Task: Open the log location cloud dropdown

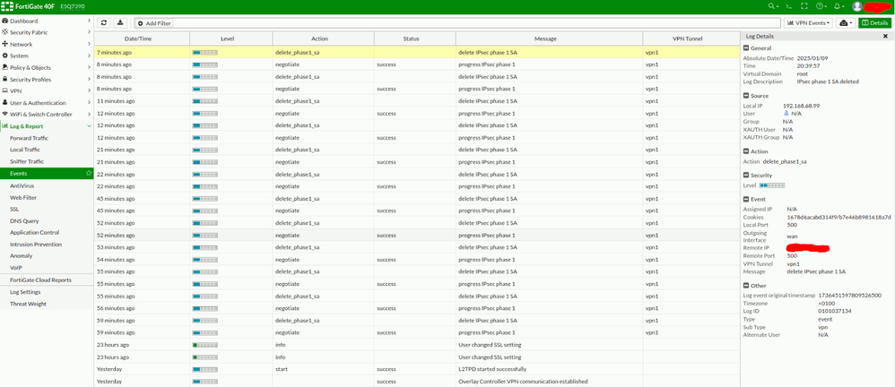Action: click(x=846, y=22)
